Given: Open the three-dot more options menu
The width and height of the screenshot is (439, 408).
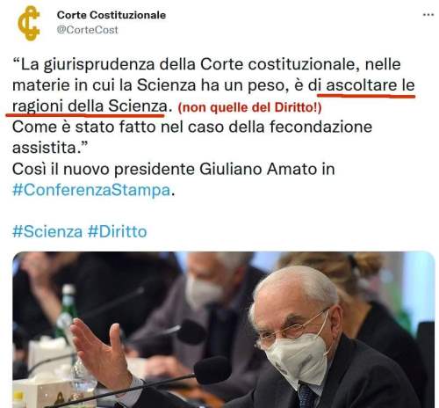Looking at the screenshot, I should 428,15.
